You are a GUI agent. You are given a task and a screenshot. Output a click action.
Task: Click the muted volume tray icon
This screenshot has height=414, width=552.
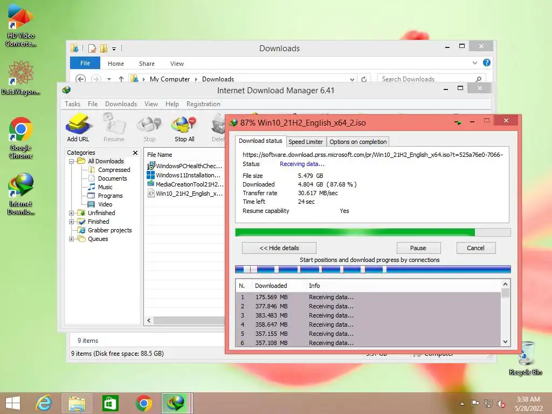[x=501, y=404]
